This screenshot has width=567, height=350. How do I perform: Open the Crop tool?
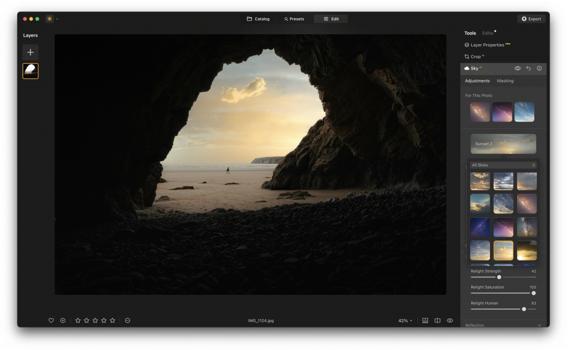point(474,56)
